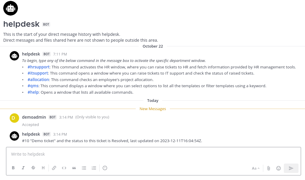This screenshot has height=180, width=305.
Task: Collapse formatting options using the Aa toggle
Action: point(256,168)
